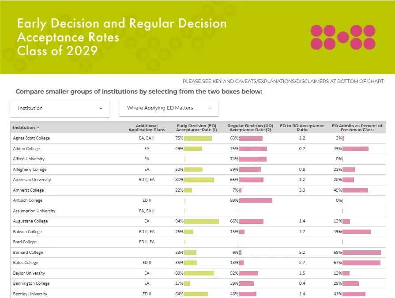Click sort arrow beside Institution header
The height and width of the screenshot is (298, 395).
coord(38,128)
